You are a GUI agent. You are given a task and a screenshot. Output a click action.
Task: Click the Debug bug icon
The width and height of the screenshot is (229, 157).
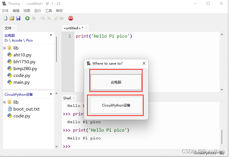click(34, 18)
